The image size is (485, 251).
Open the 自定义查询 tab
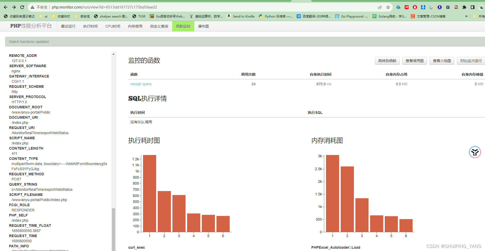(159, 26)
